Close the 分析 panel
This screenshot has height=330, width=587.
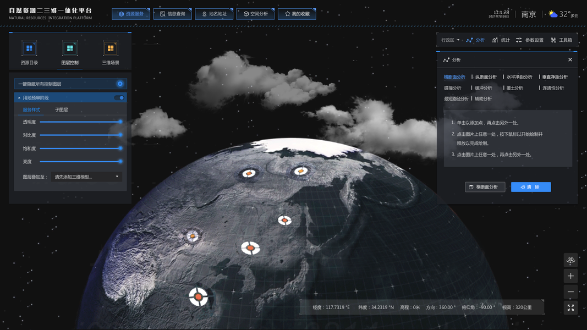tap(570, 59)
